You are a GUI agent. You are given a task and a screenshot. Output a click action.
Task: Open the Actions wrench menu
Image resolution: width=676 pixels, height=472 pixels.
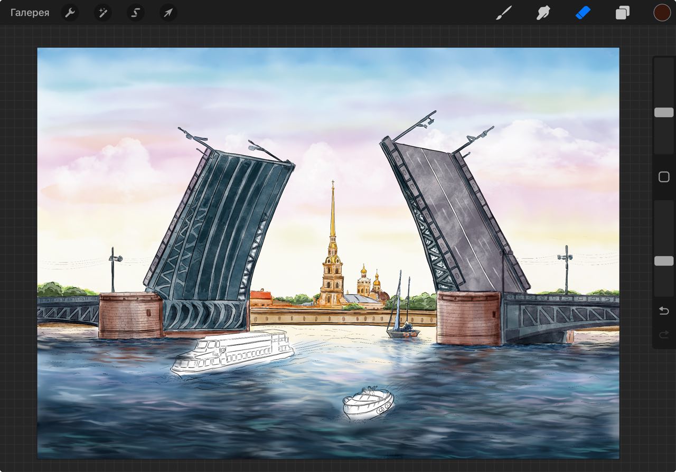coord(70,13)
